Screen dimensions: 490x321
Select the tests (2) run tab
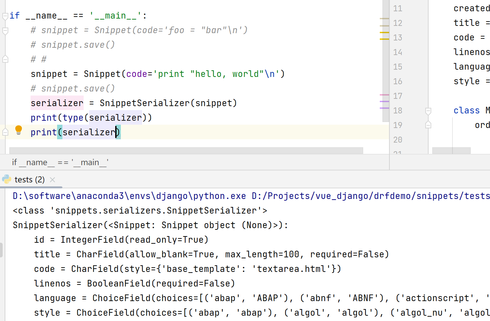pos(29,180)
